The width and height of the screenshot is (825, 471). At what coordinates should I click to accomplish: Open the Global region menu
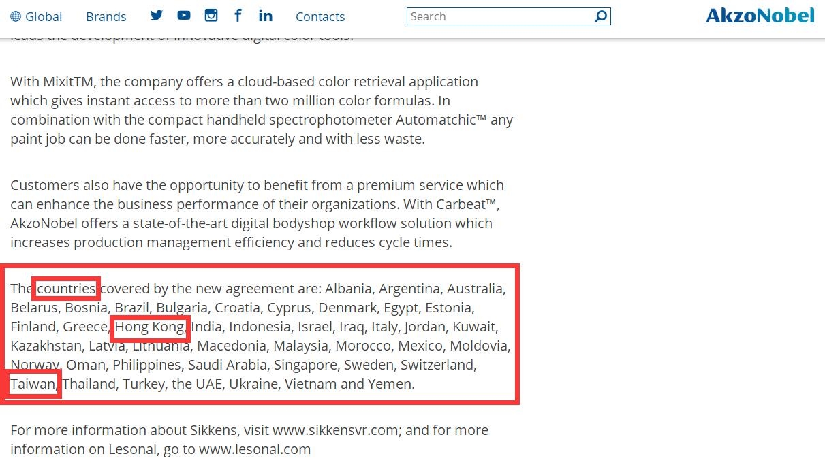(x=43, y=17)
